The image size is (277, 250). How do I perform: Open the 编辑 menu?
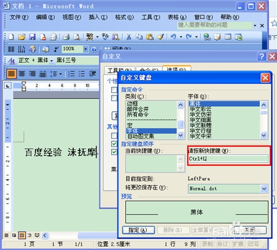(45, 17)
